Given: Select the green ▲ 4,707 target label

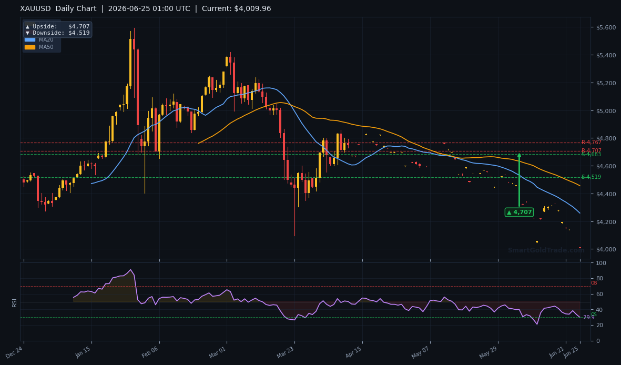Looking at the screenshot, I should [x=519, y=212].
